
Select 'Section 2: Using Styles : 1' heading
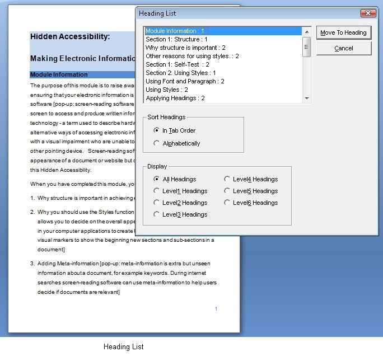click(x=223, y=73)
